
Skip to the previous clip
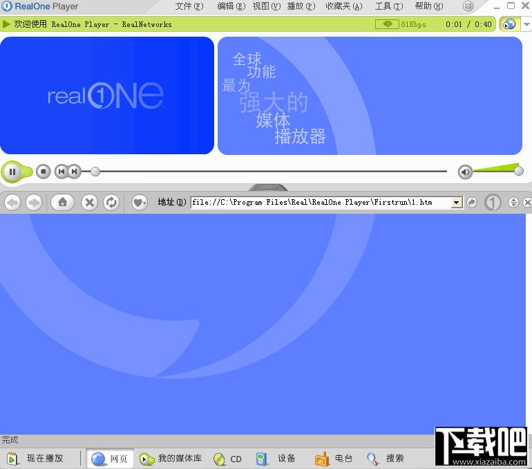click(x=61, y=172)
